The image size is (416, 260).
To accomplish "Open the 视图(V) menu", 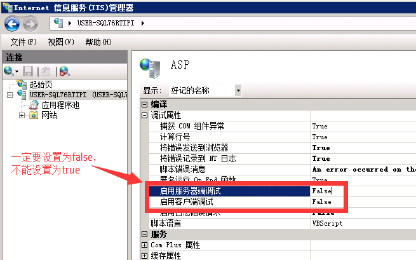I will point(61,42).
